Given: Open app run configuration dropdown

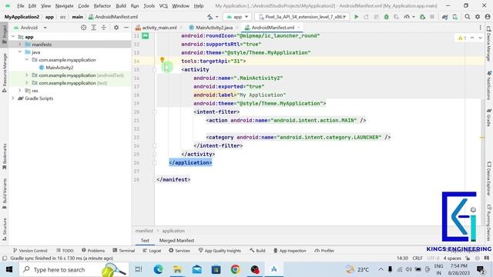Looking at the screenshot, I should [x=237, y=17].
